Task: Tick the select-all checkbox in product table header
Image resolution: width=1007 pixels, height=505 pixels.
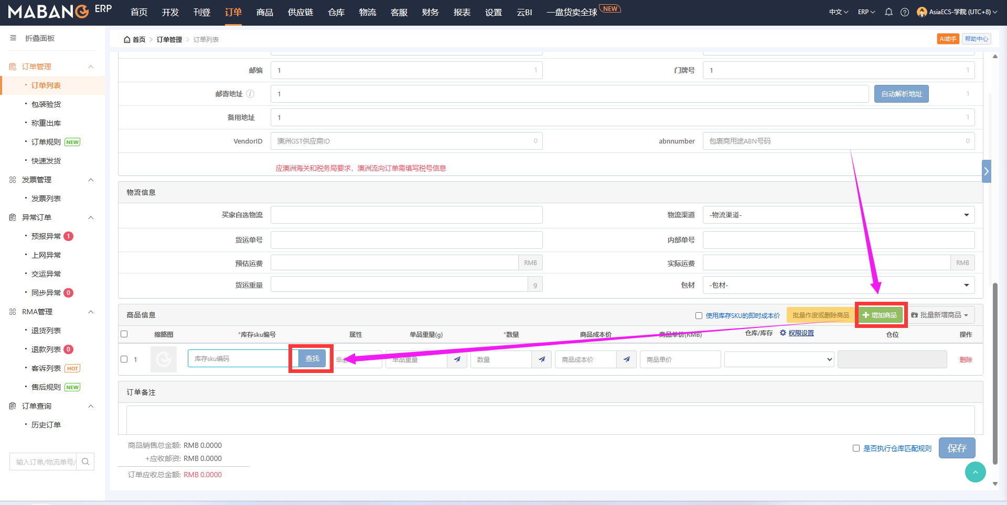Action: [124, 334]
